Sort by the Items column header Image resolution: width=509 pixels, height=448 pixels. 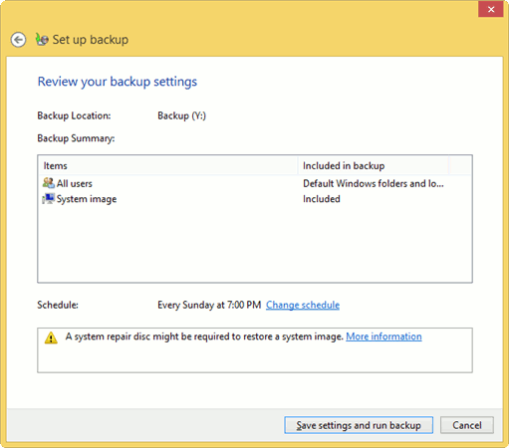pos(168,165)
